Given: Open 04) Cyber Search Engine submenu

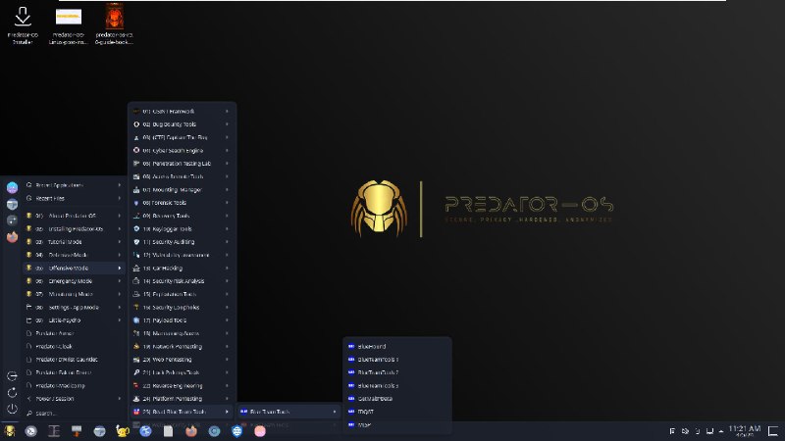Looking at the screenshot, I should coord(182,150).
